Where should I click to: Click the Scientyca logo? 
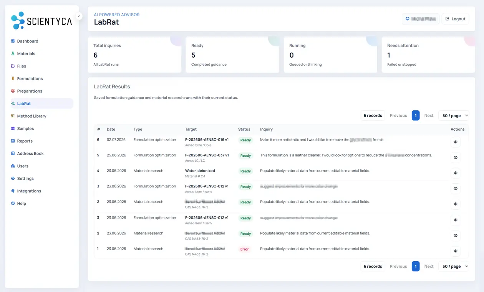click(x=41, y=21)
